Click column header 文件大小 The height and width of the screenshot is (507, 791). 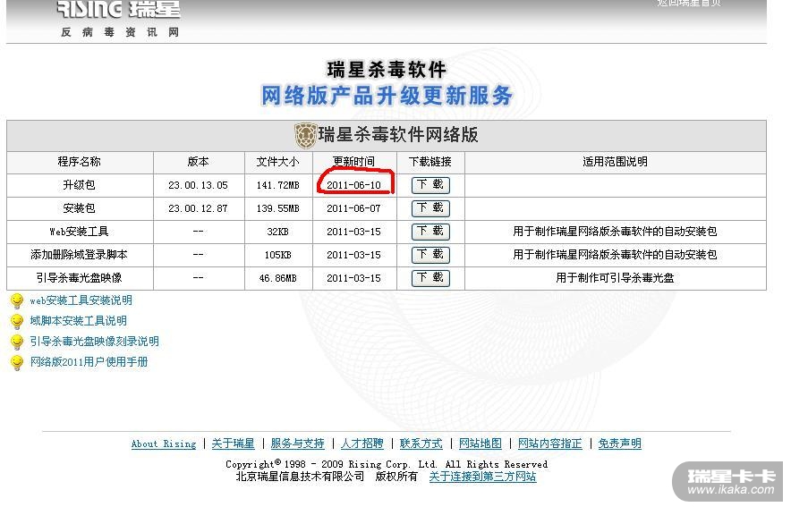coord(278,162)
